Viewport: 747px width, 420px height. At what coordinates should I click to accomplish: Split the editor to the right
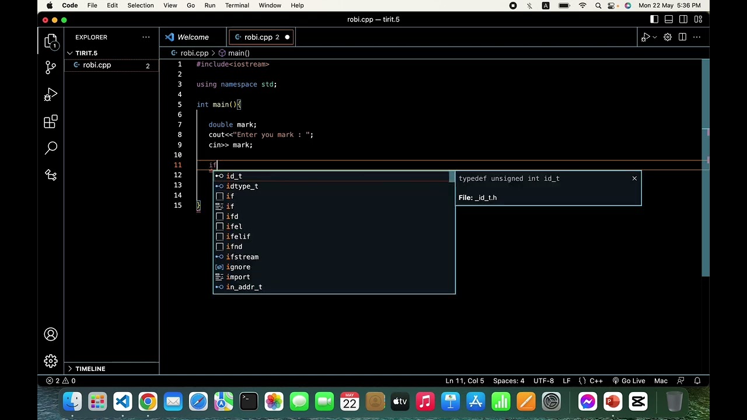682,37
